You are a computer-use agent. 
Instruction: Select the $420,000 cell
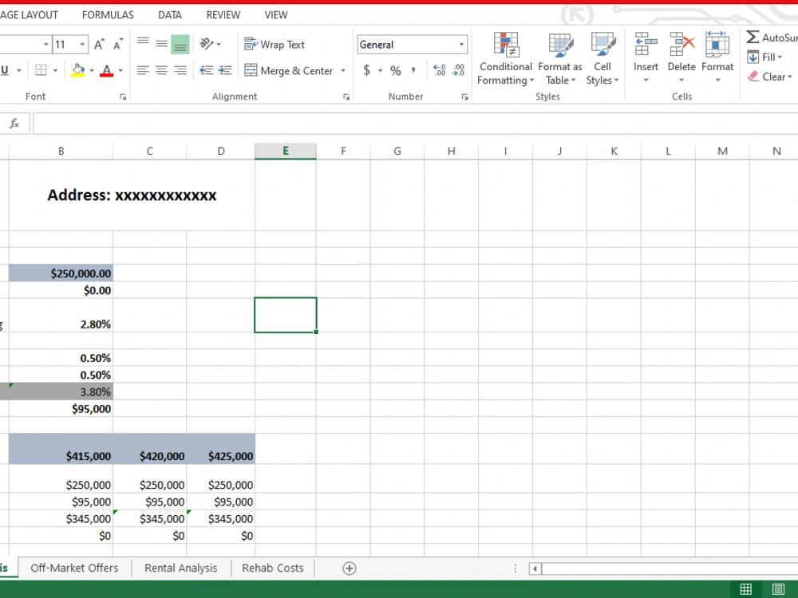[x=150, y=449]
